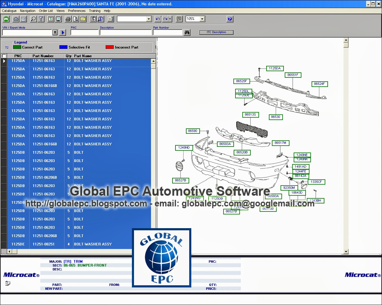Click the green Correct Part legend swatch
This screenshot has height=305, width=382.
[16, 47]
